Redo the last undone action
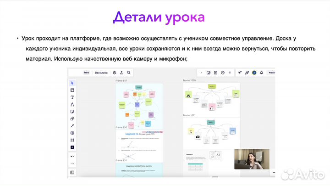The image size is (330, 186). (72, 163)
